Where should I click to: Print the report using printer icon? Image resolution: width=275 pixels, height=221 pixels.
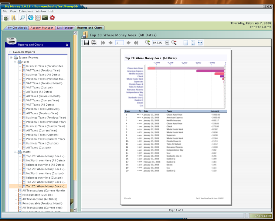pyautogui.click(x=94, y=43)
